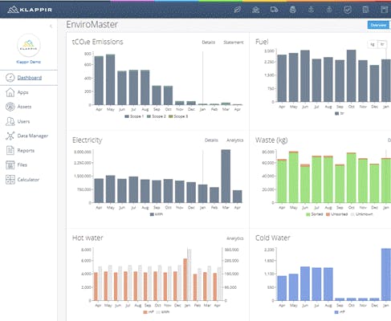The width and height of the screenshot is (391, 321).
Task: Click the delivery truck icon in header
Action: [274, 10]
